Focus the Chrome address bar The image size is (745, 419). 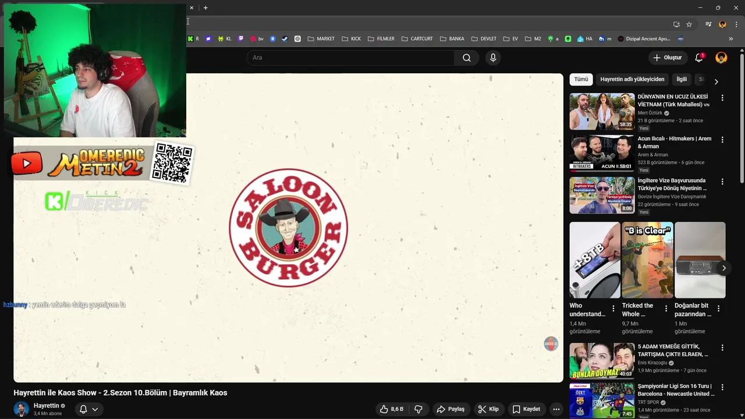(428, 24)
